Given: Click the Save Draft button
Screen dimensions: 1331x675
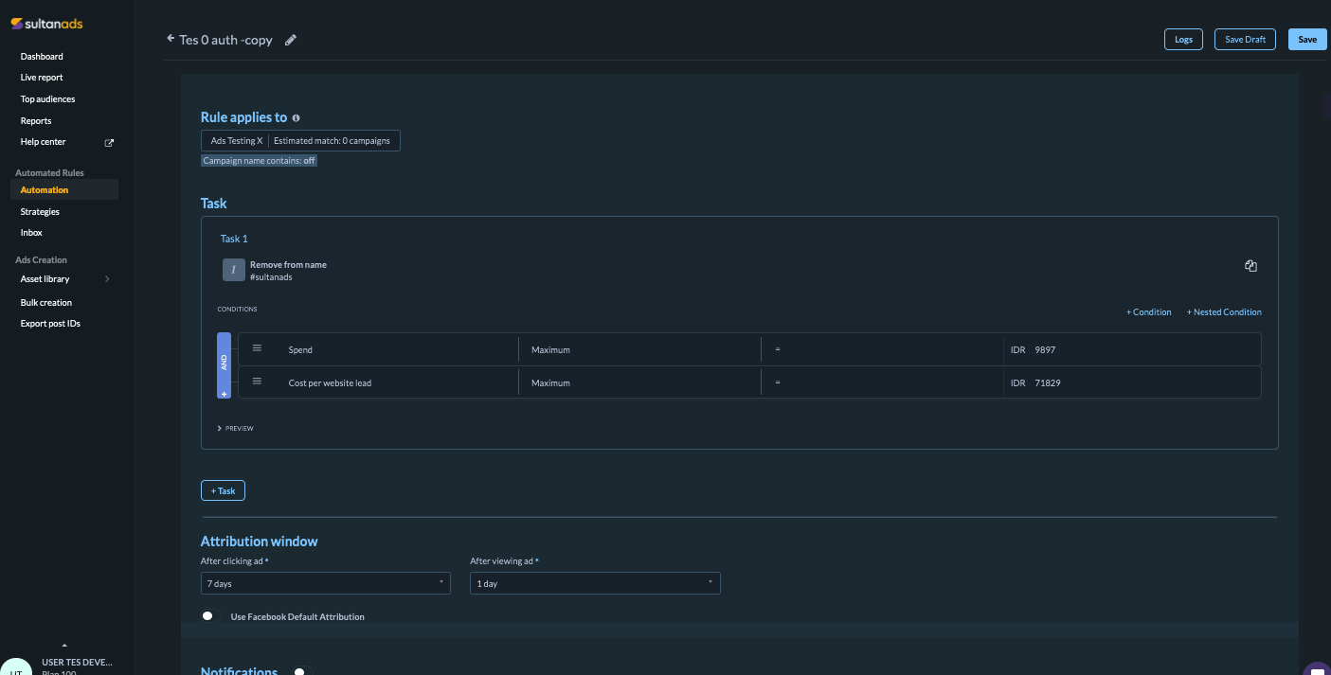Looking at the screenshot, I should tap(1245, 40).
